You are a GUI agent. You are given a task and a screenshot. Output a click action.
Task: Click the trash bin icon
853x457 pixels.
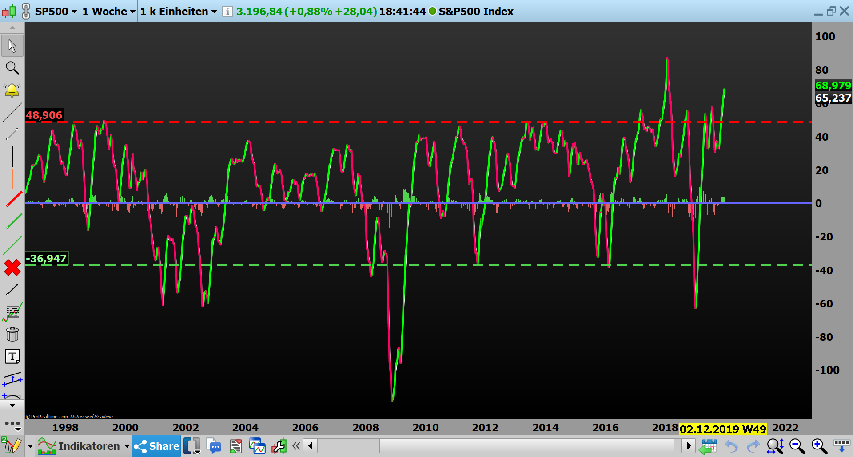[x=12, y=334]
